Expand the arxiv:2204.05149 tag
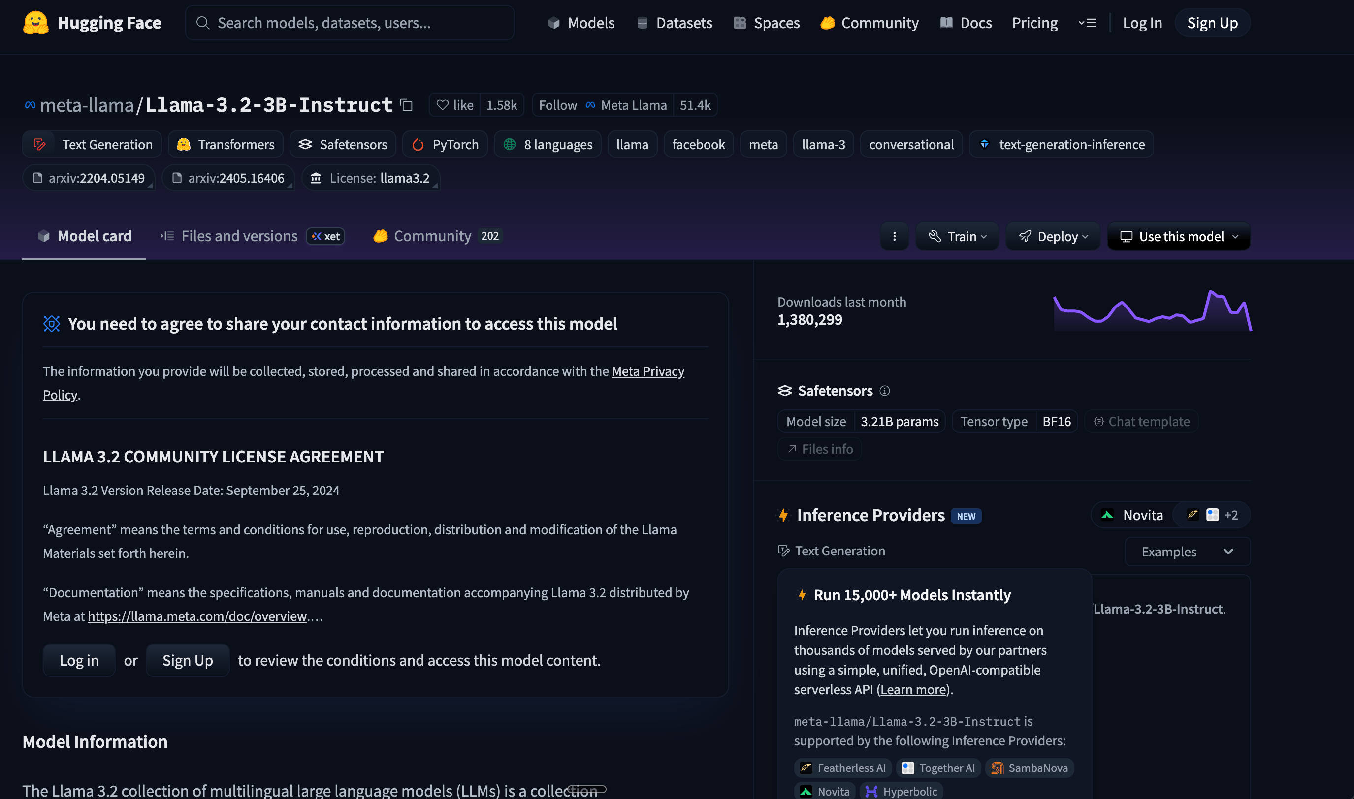This screenshot has height=799, width=1354. (x=89, y=178)
